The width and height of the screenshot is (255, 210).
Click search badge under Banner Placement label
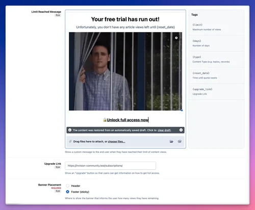pyautogui.click(x=58, y=191)
